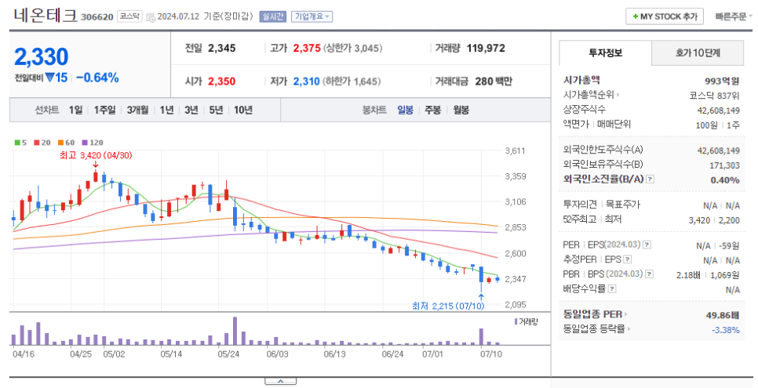
Task: Click the 저가 value 2,310
Action: tap(307, 82)
